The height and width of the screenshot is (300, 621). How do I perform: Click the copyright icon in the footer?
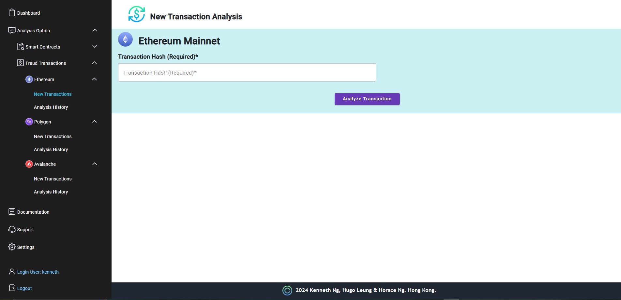pyautogui.click(x=287, y=290)
